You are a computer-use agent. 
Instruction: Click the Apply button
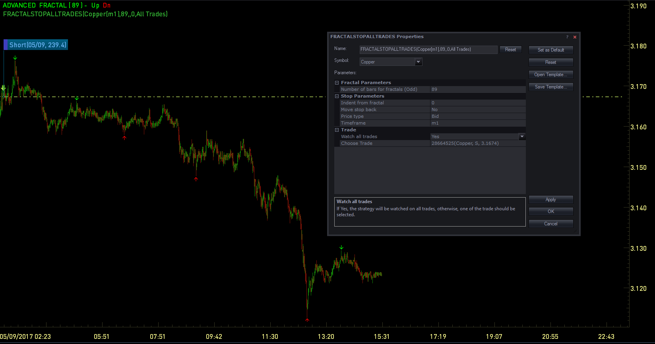pyautogui.click(x=551, y=200)
